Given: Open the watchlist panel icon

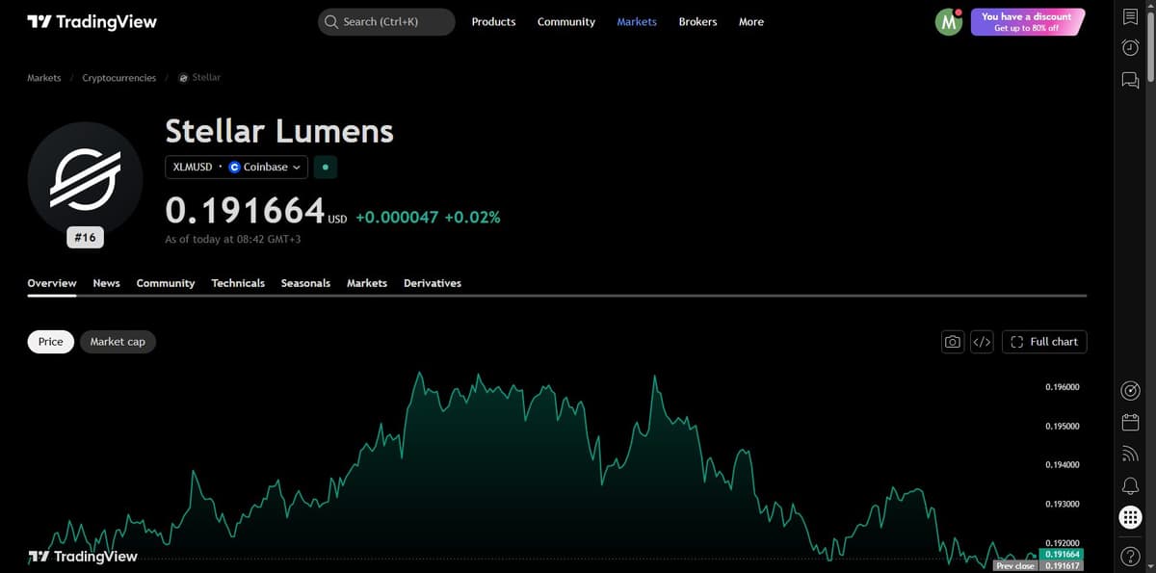Looking at the screenshot, I should point(1131,16).
